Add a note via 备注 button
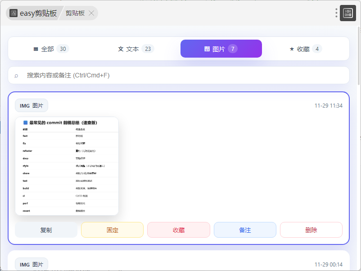Viewport: 361px width, 271px height. tap(245, 230)
